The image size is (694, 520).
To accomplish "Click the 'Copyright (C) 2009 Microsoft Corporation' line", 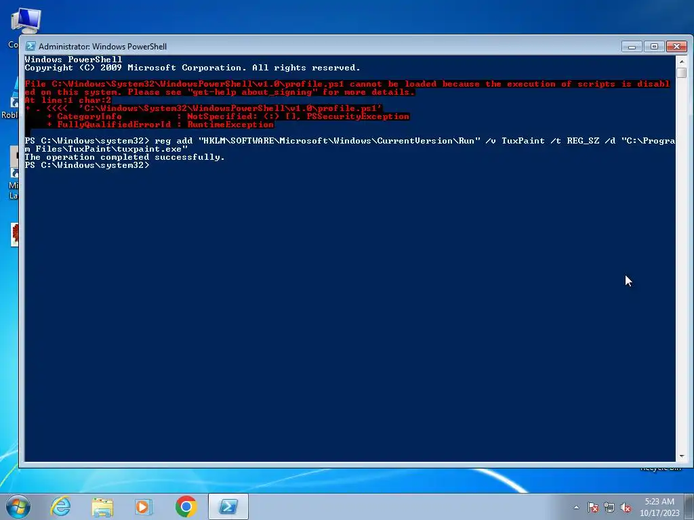I will point(192,68).
